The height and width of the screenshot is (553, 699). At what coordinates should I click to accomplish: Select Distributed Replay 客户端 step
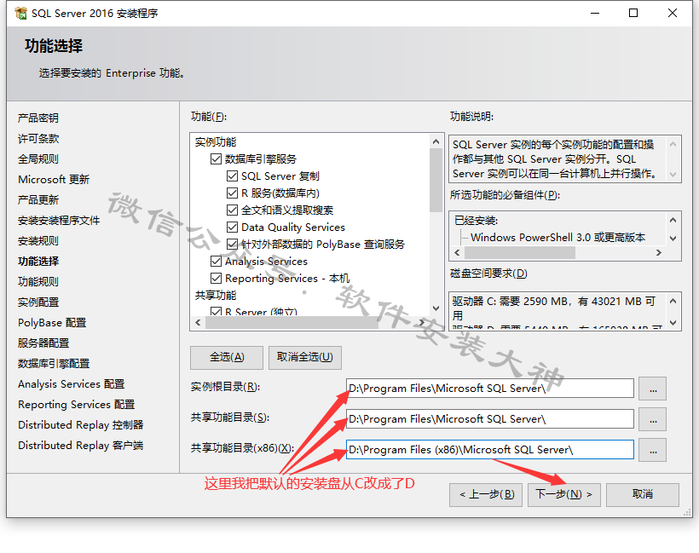click(81, 446)
